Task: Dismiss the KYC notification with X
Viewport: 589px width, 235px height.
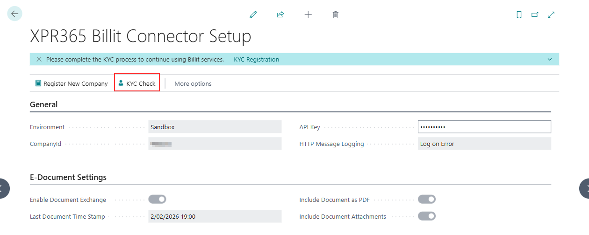Action: [39, 60]
